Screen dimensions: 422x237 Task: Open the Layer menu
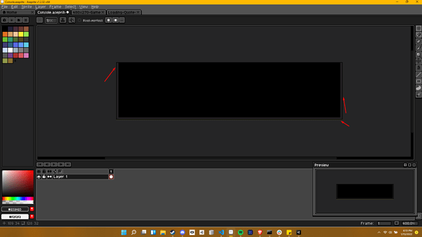pos(40,7)
